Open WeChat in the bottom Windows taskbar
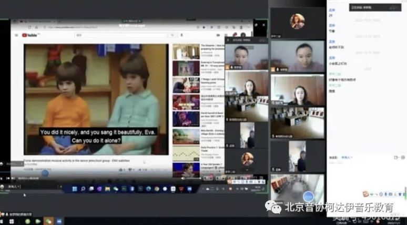This screenshot has height=225, width=407. (x=48, y=221)
